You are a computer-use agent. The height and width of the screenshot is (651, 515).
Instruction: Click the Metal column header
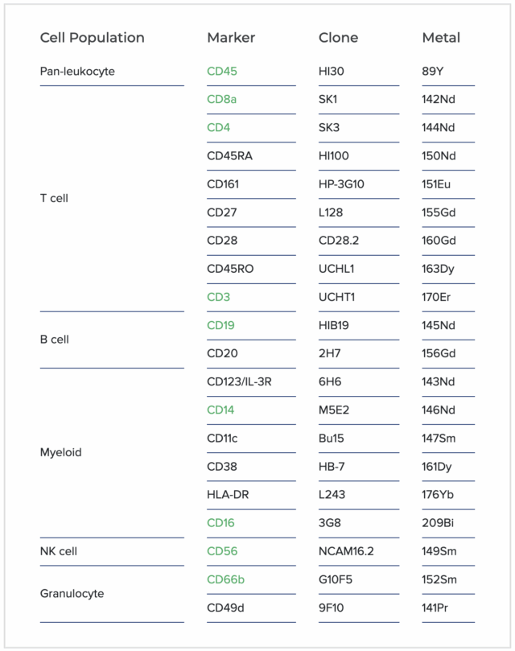coord(441,38)
